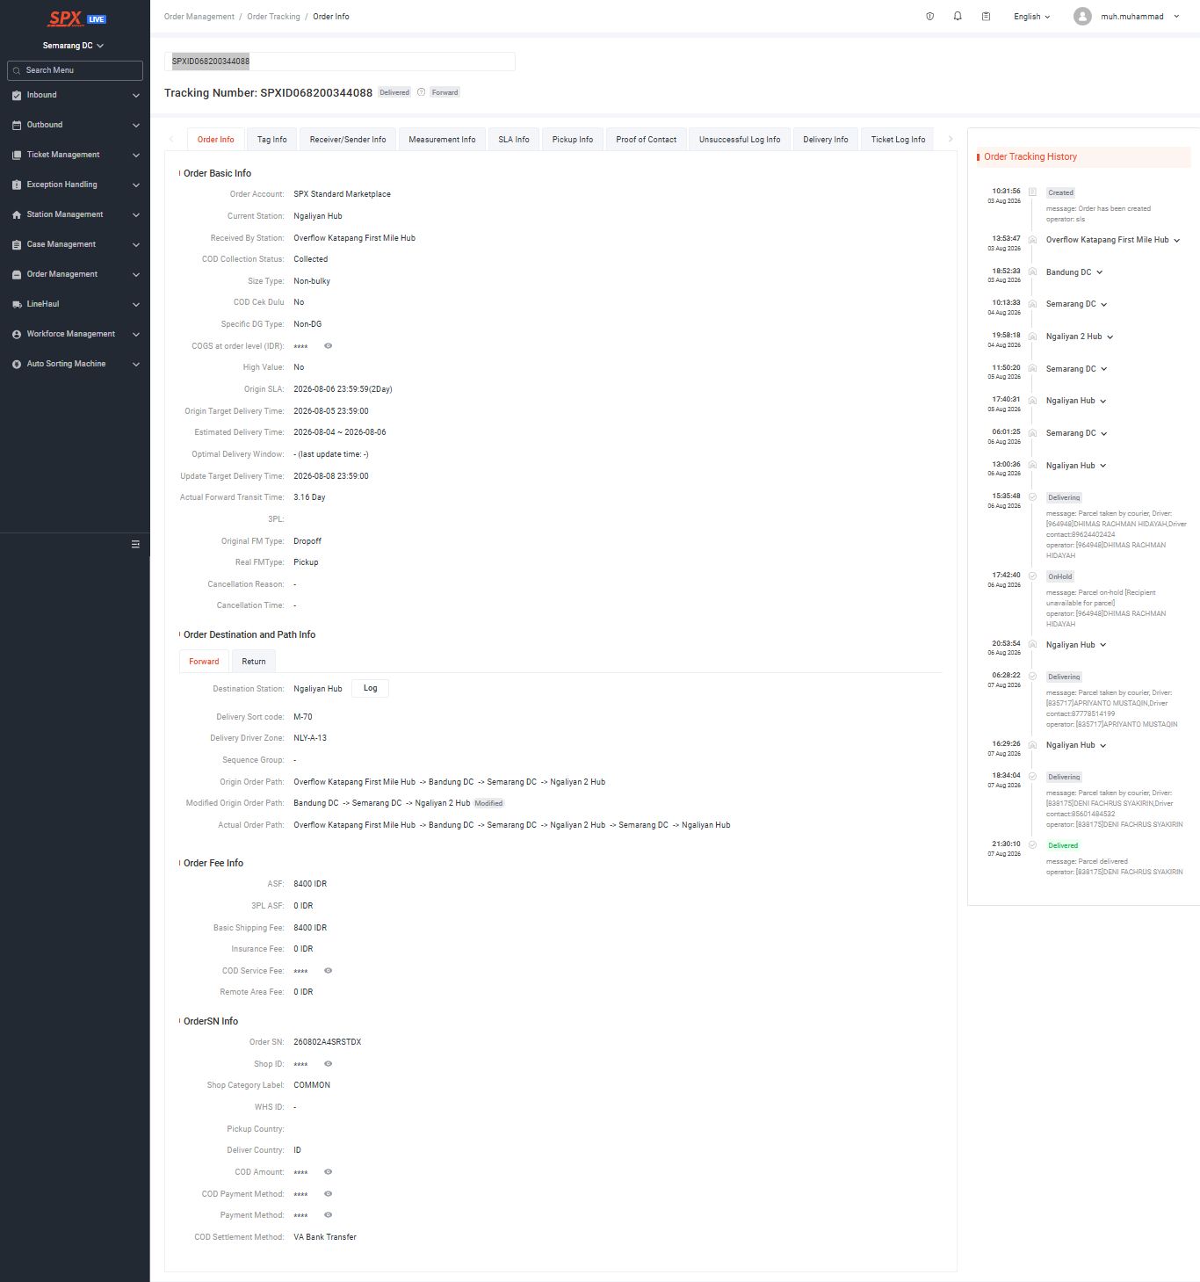1200x1282 pixels.
Task: Expand the LineHaul menu chevron
Action: [x=136, y=304]
